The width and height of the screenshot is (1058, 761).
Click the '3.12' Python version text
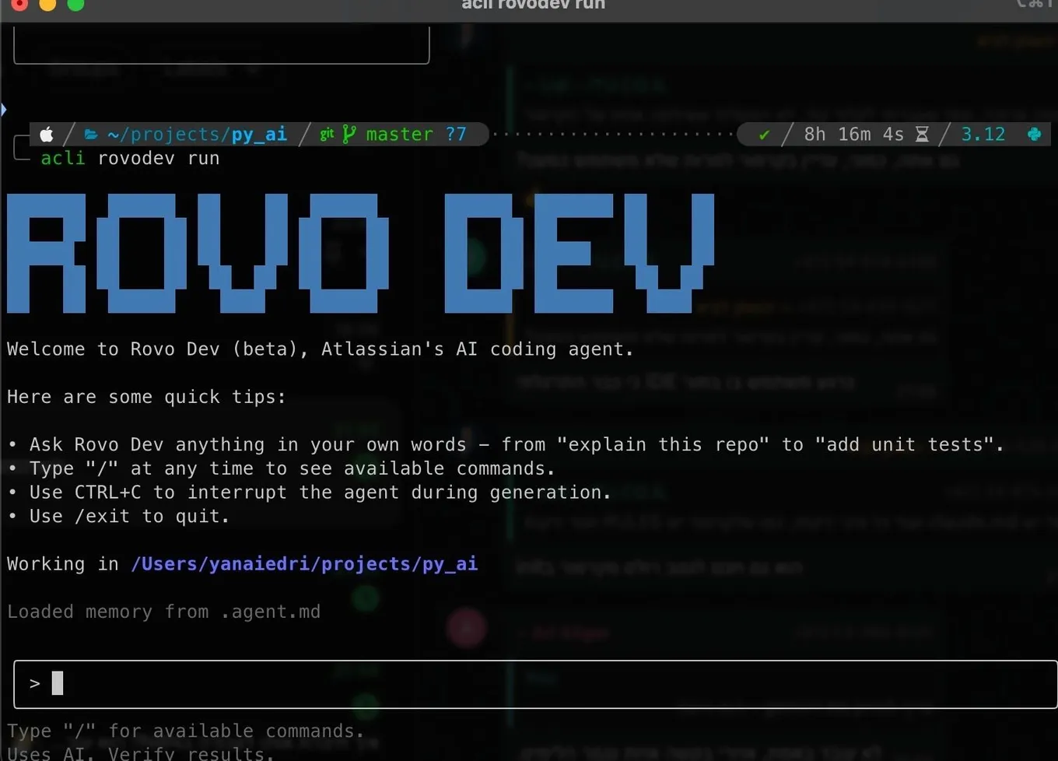[983, 135]
